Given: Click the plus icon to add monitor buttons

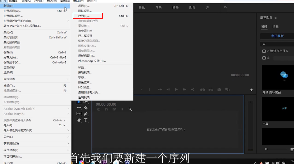Looking at the screenshot, I should point(251,90).
